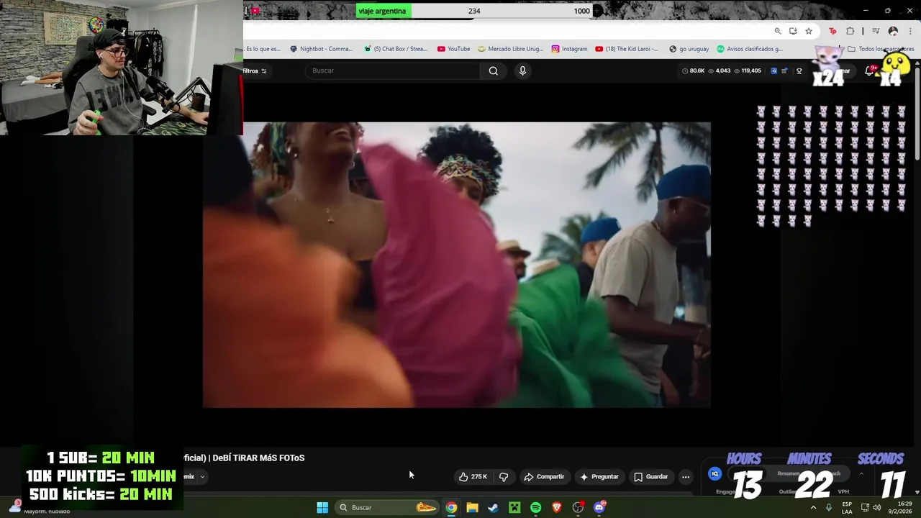The width and height of the screenshot is (921, 518).
Task: Open YouTube bookmark in bookmarks bar
Action: (x=454, y=49)
